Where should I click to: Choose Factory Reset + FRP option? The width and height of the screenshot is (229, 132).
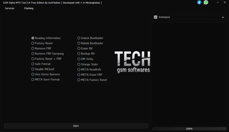tap(46, 59)
